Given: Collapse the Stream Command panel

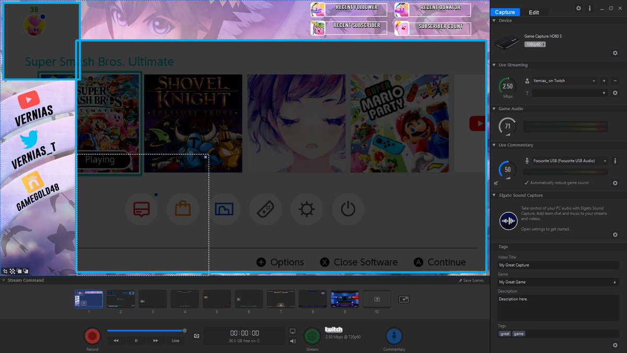Looking at the screenshot, I should [x=4, y=280].
